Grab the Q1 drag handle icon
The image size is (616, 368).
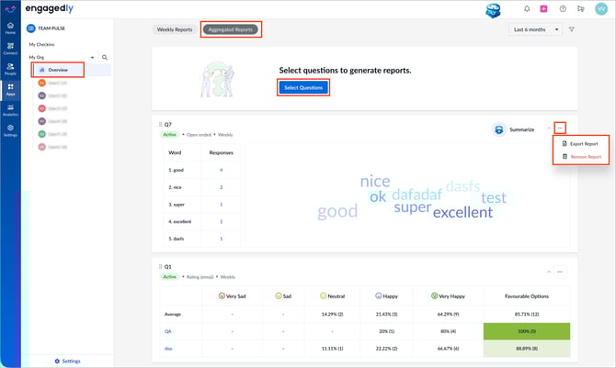point(160,267)
